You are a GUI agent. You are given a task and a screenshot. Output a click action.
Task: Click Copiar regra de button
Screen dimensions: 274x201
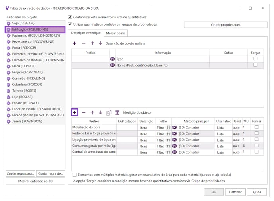(50, 173)
